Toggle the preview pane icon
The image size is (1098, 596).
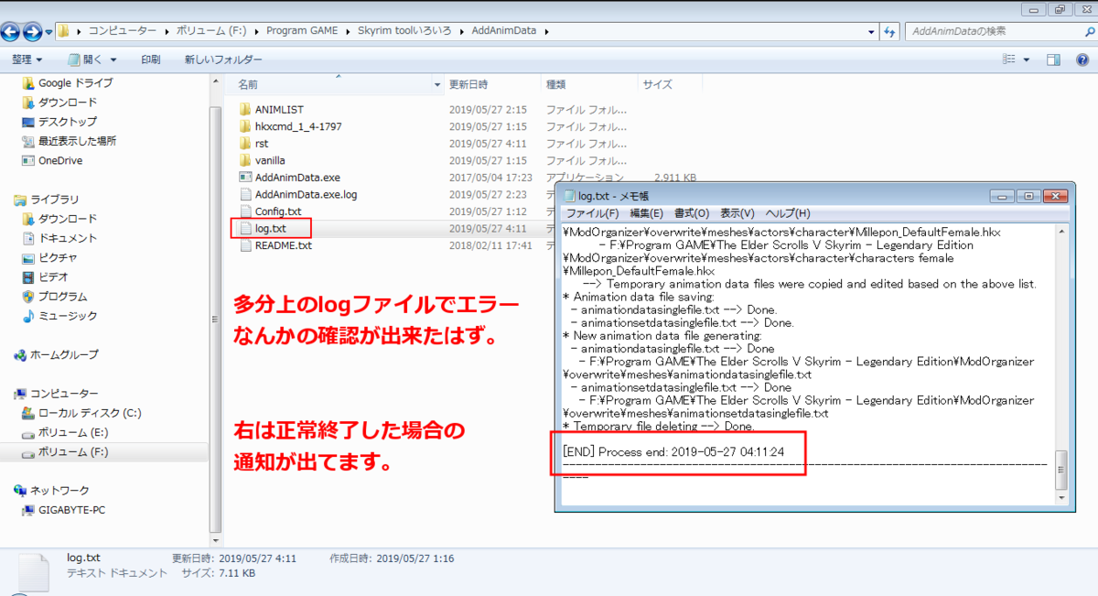(1053, 60)
